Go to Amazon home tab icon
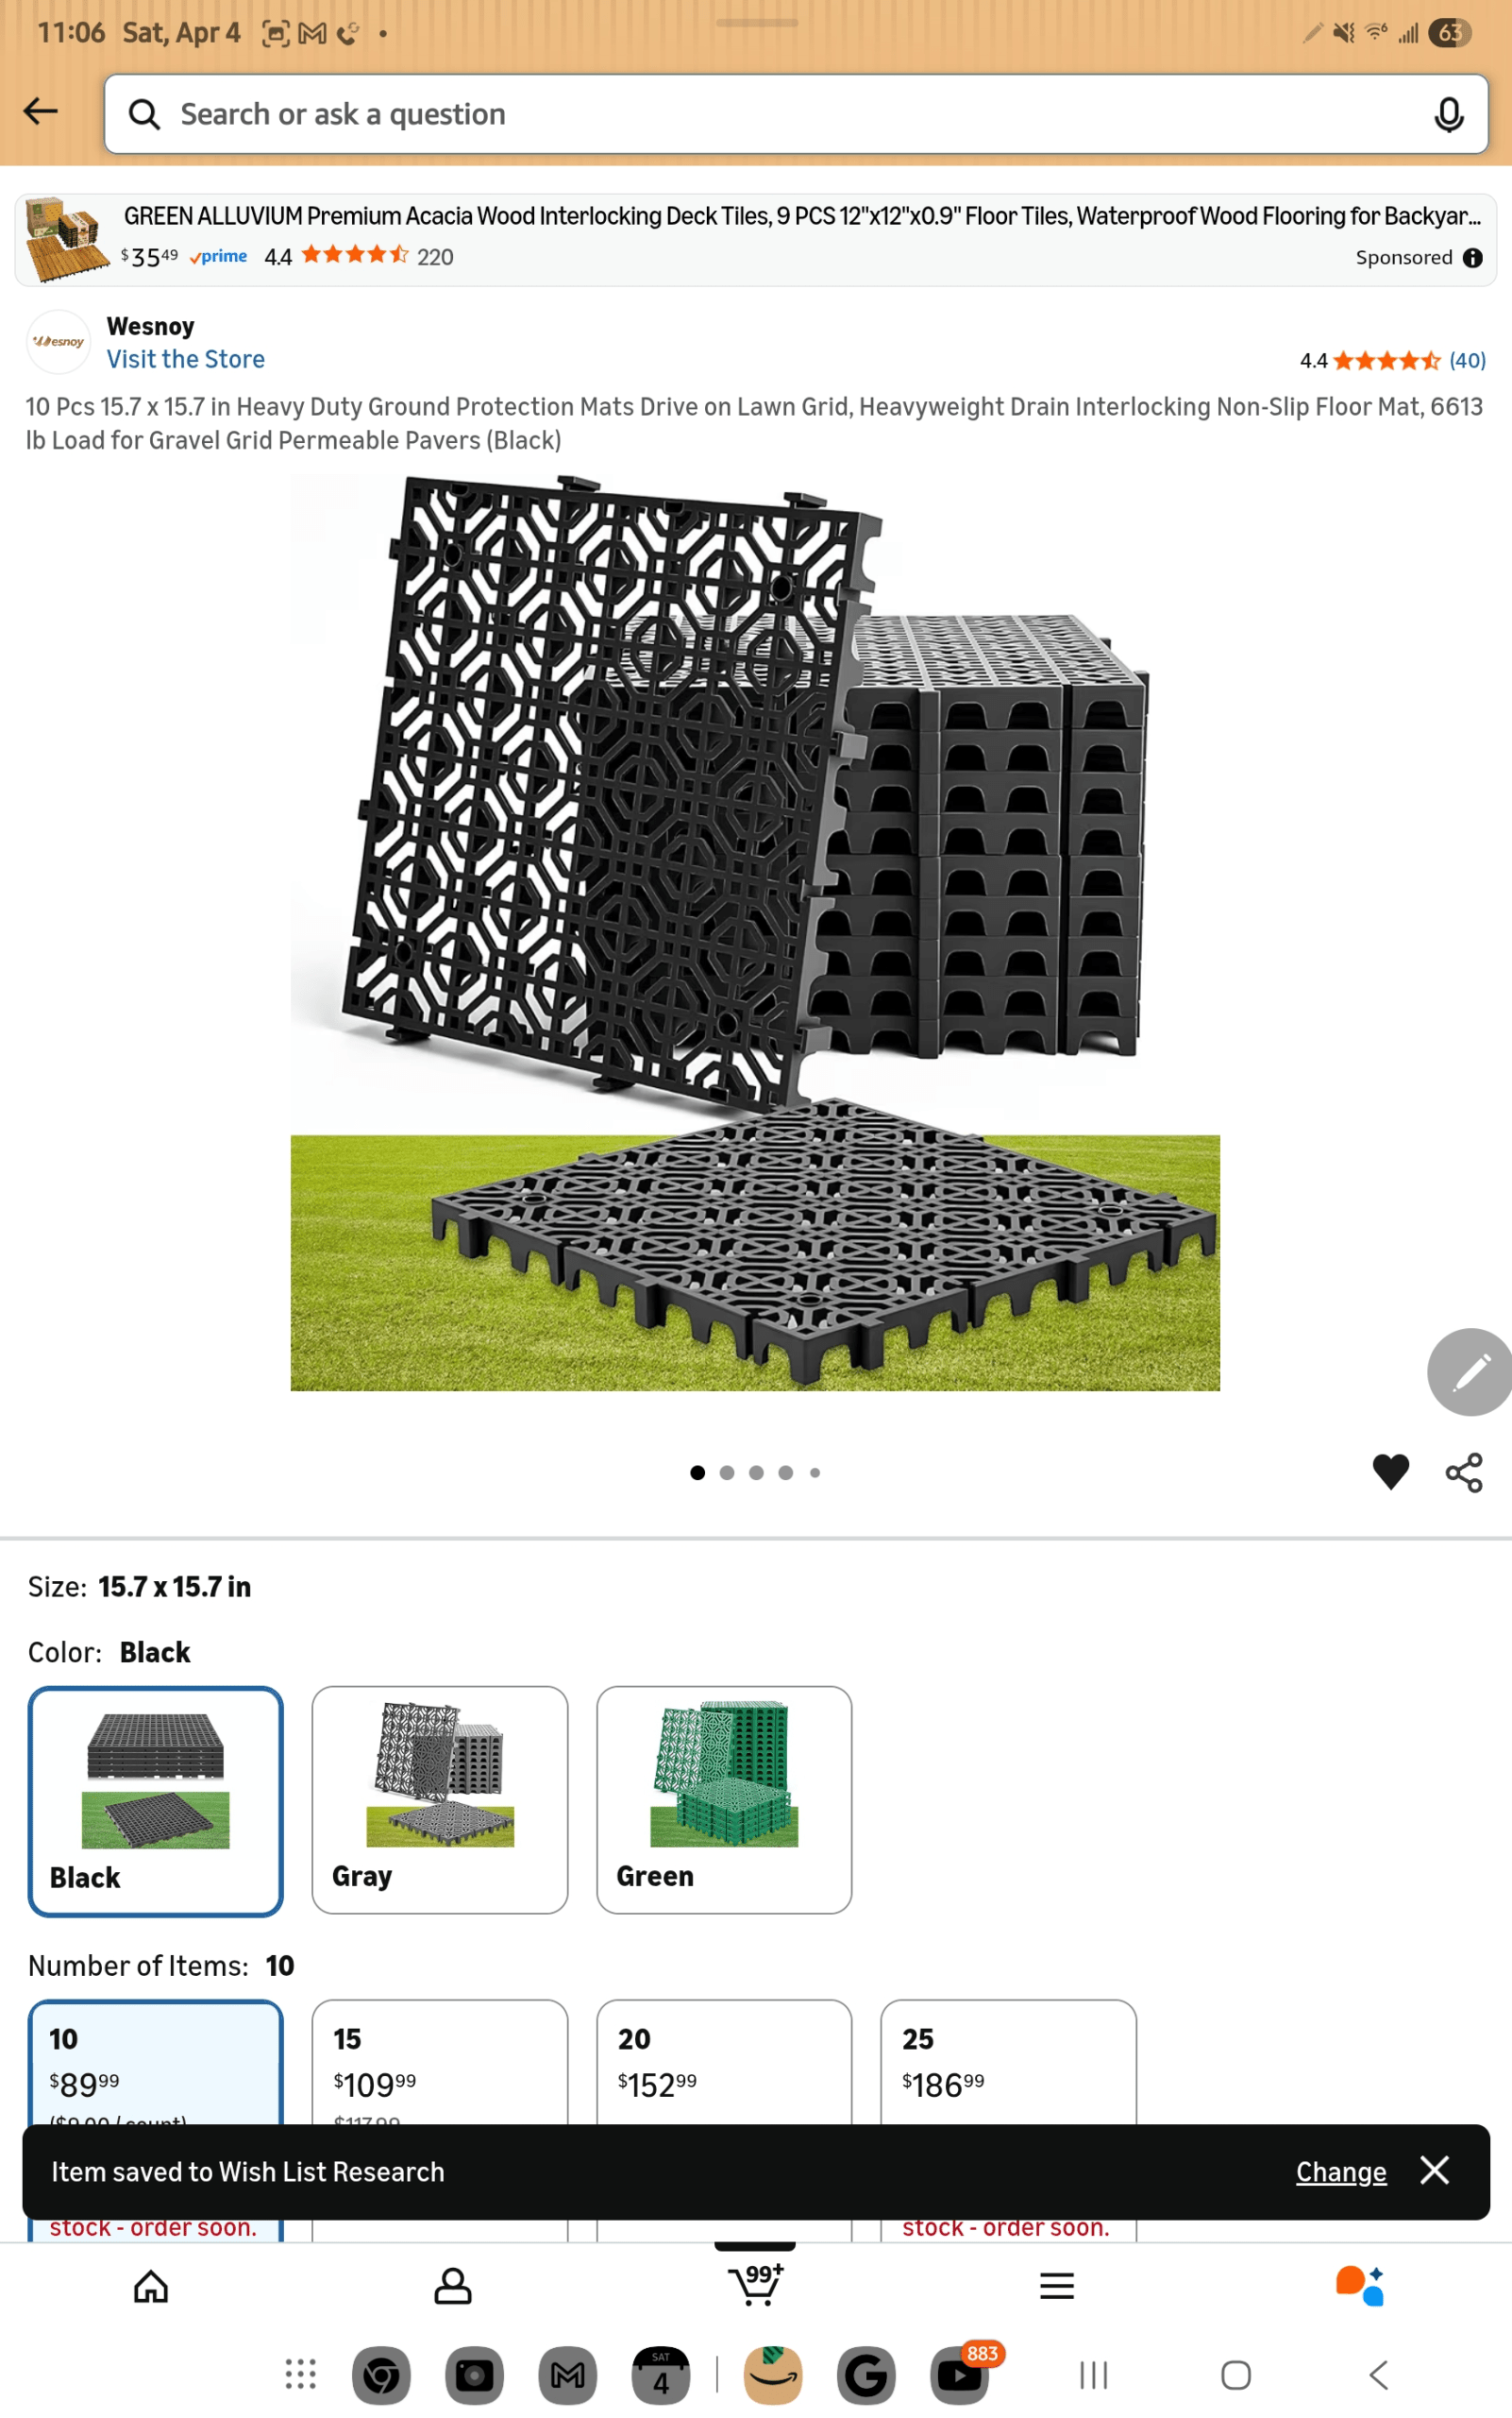1512x2418 pixels. coord(151,2286)
